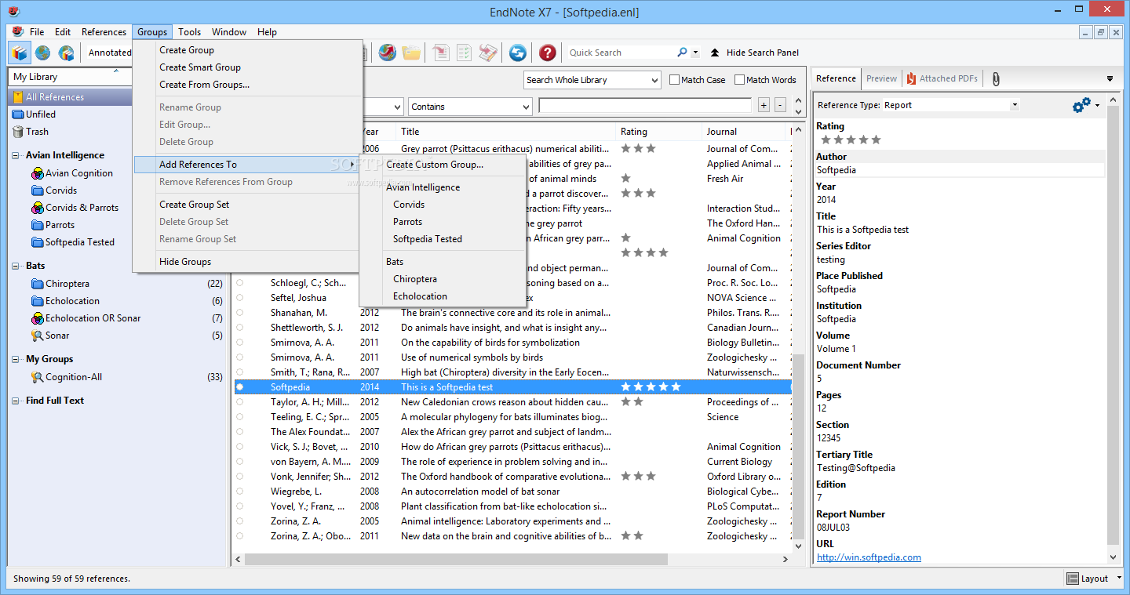Click the Quick Search magnifier icon
The width and height of the screenshot is (1130, 595).
(x=682, y=53)
